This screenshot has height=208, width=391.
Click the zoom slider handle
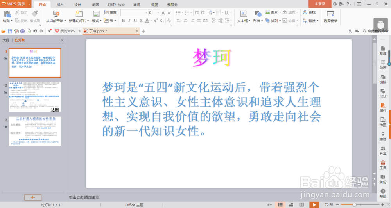tap(354, 205)
